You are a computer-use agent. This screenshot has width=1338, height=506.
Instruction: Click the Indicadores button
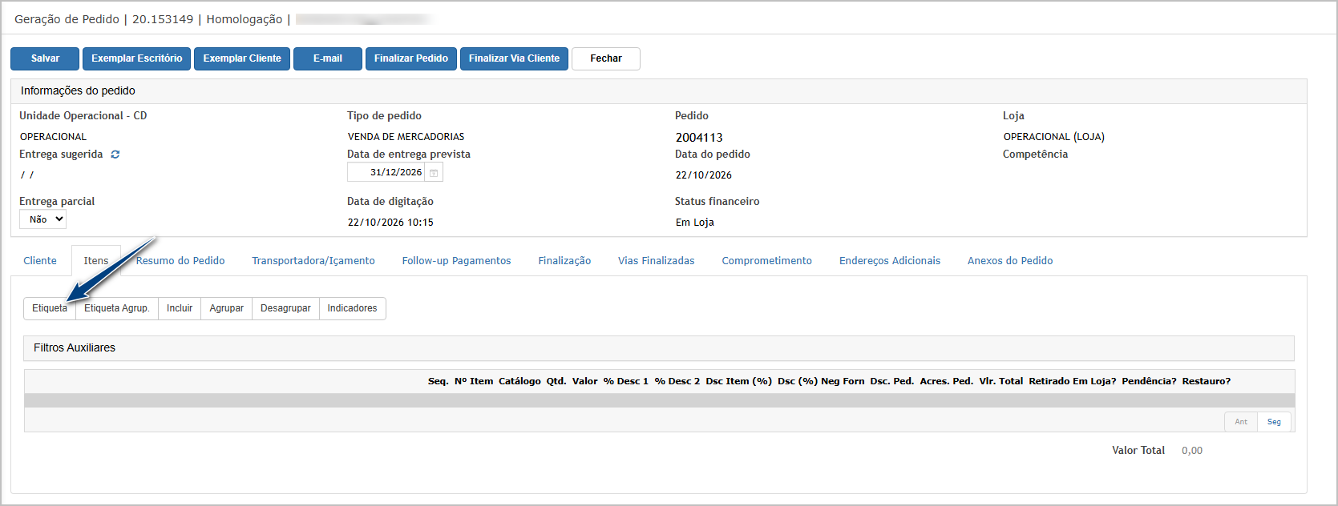352,308
